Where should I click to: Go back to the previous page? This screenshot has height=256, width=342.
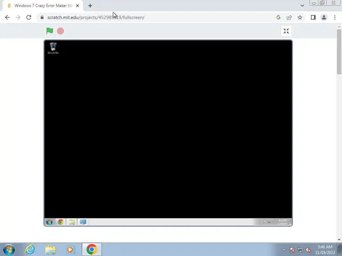7,17
